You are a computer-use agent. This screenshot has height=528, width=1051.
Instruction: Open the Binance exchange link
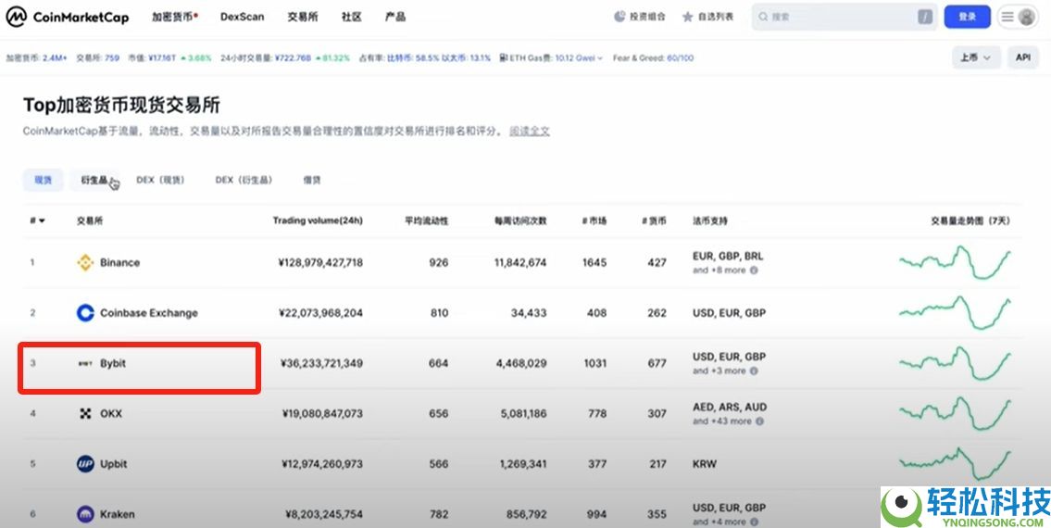(x=120, y=262)
